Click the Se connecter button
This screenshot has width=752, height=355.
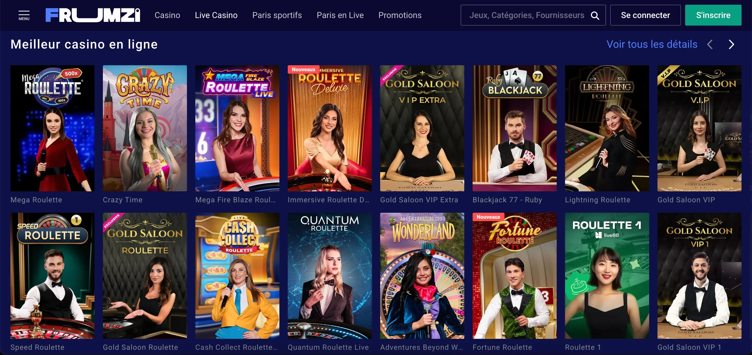[645, 15]
